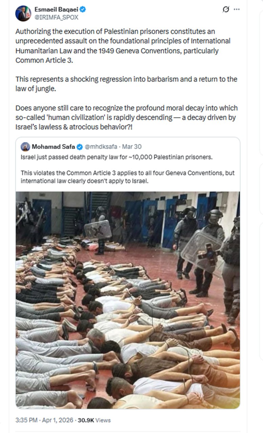The width and height of the screenshot is (263, 433).
Task: Open Esmaeil Baqaei's profile avatar
Action: (23, 13)
